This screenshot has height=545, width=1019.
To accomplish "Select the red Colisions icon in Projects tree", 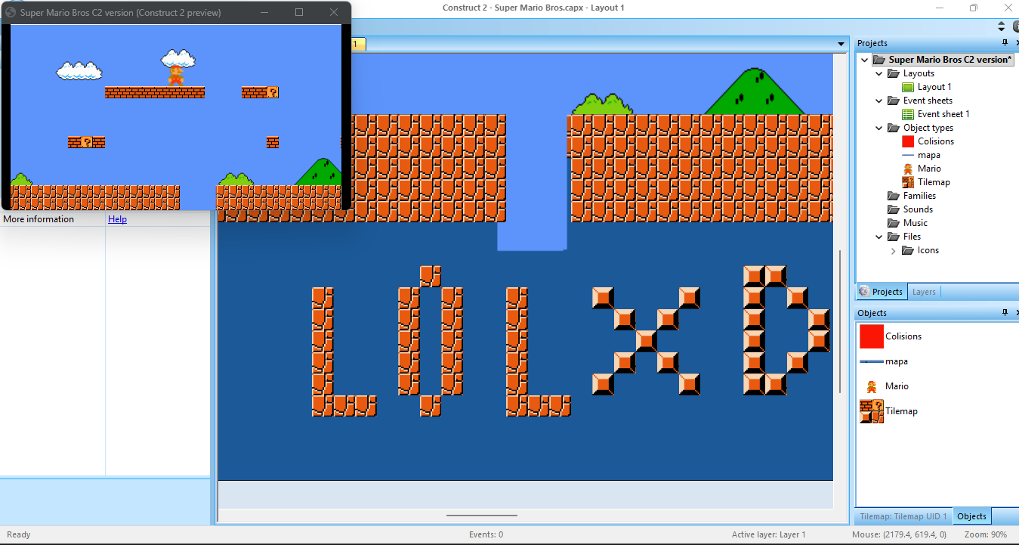I will [908, 141].
